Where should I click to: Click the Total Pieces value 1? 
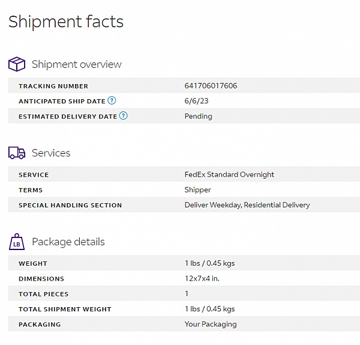(187, 294)
